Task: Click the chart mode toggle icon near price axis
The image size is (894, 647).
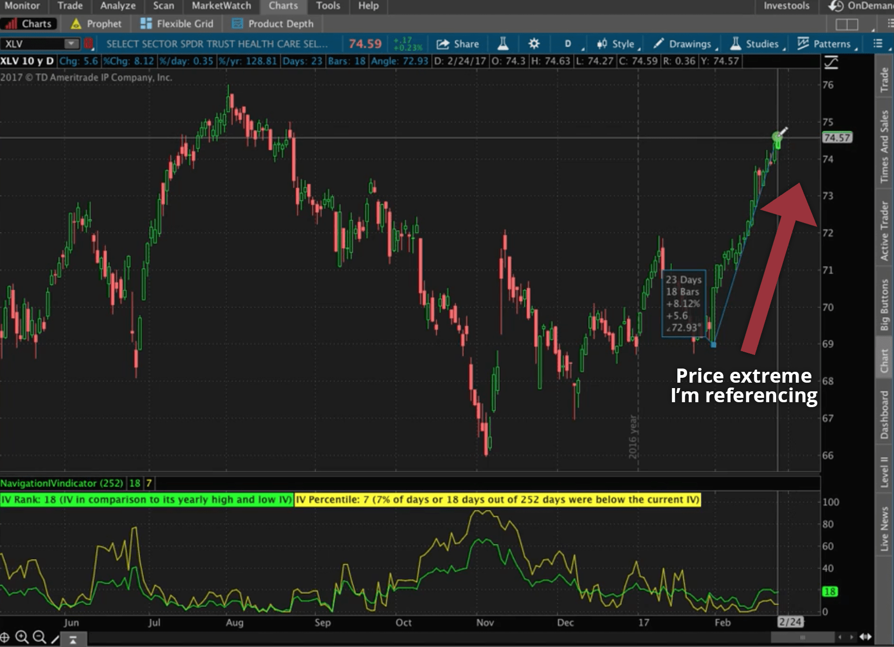Action: tap(831, 63)
